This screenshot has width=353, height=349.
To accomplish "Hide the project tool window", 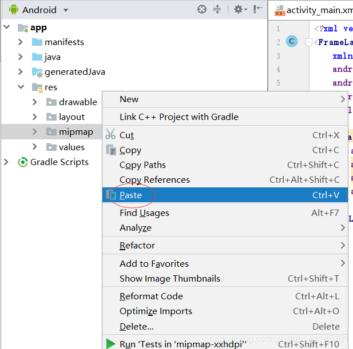I will click(258, 9).
